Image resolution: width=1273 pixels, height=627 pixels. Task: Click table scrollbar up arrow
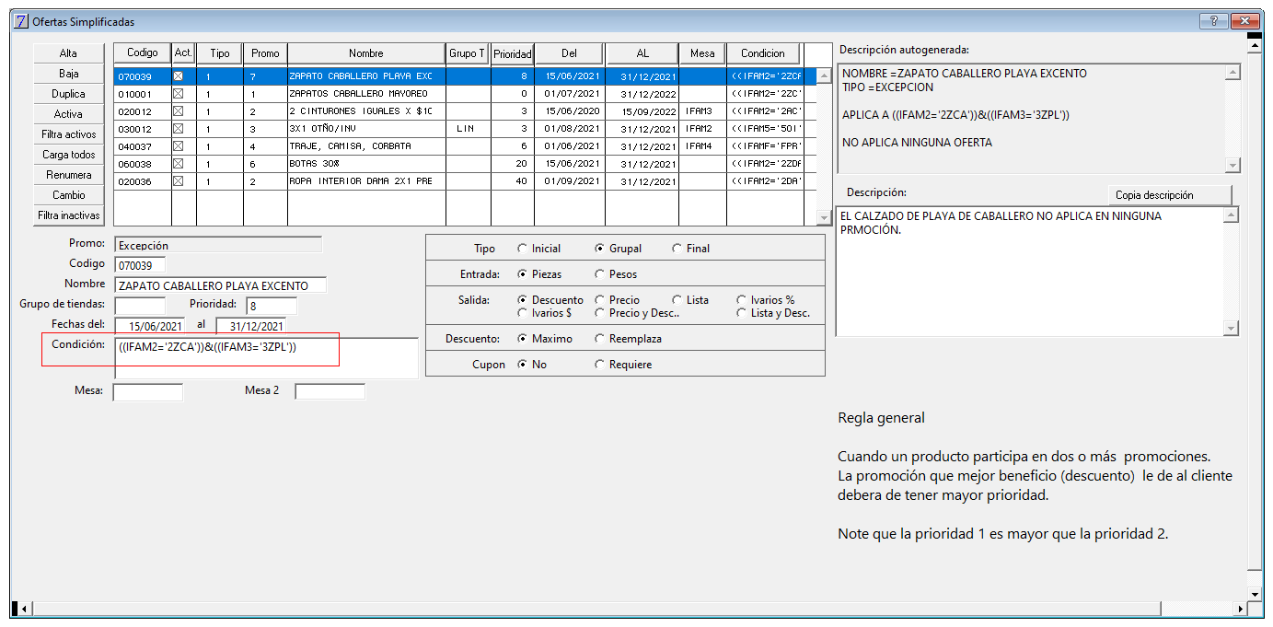(824, 75)
